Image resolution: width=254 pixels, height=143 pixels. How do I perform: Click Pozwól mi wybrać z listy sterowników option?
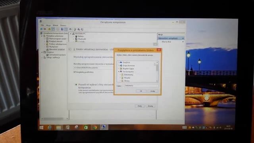[96, 86]
